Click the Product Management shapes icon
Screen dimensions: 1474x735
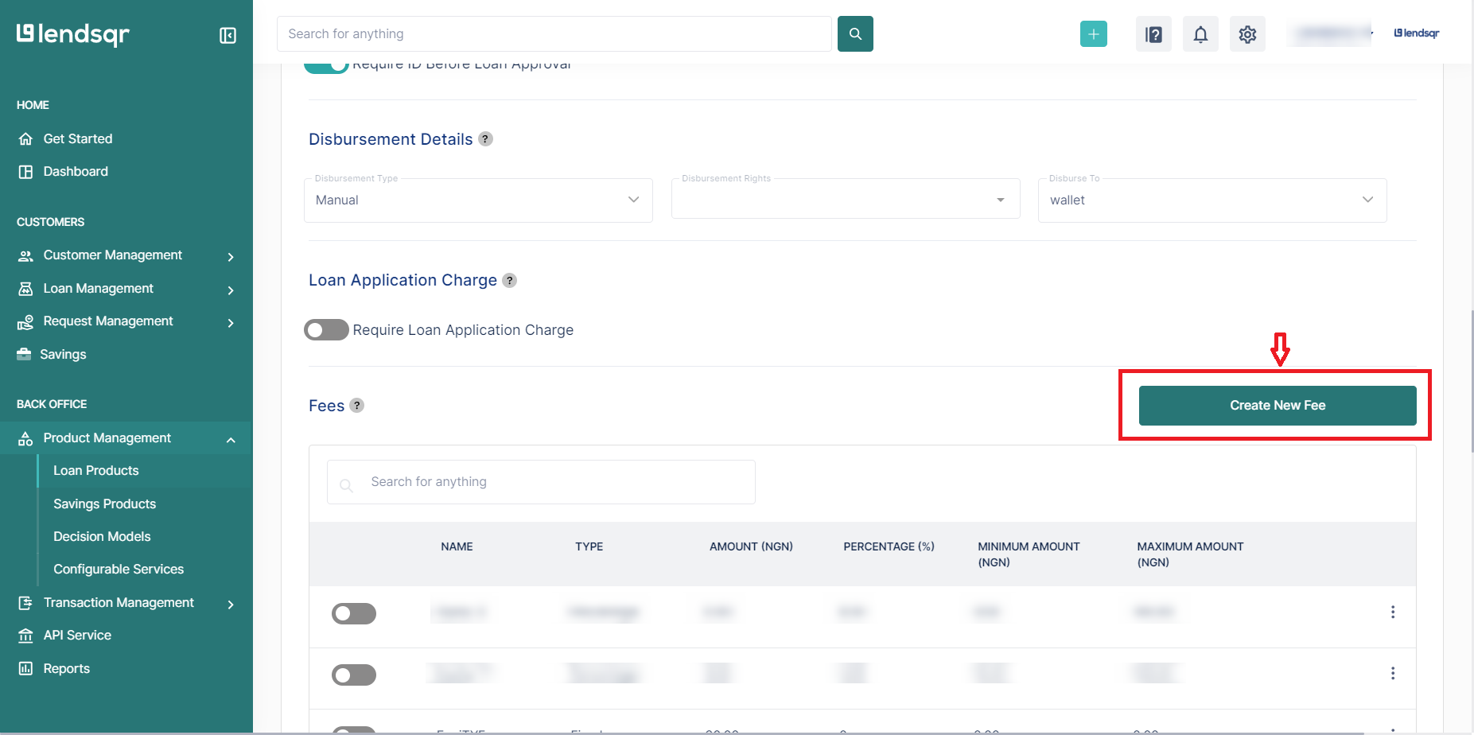[25, 438]
